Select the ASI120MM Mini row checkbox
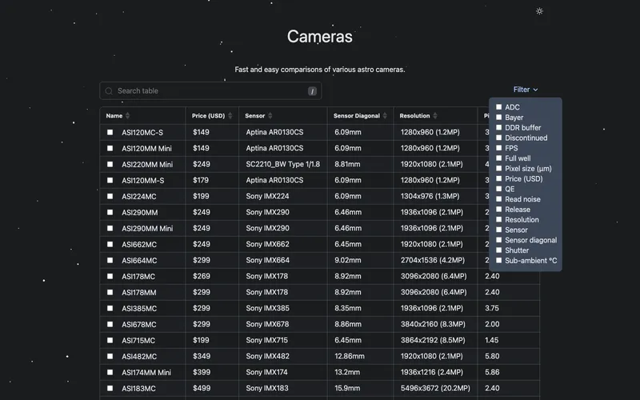 pos(110,148)
